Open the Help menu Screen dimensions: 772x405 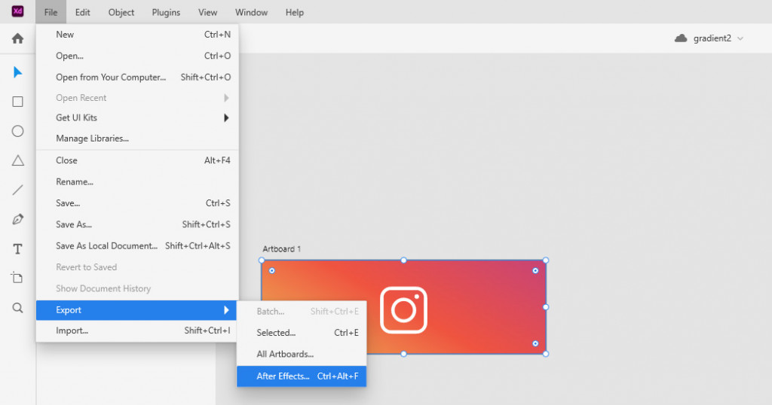pyautogui.click(x=295, y=12)
